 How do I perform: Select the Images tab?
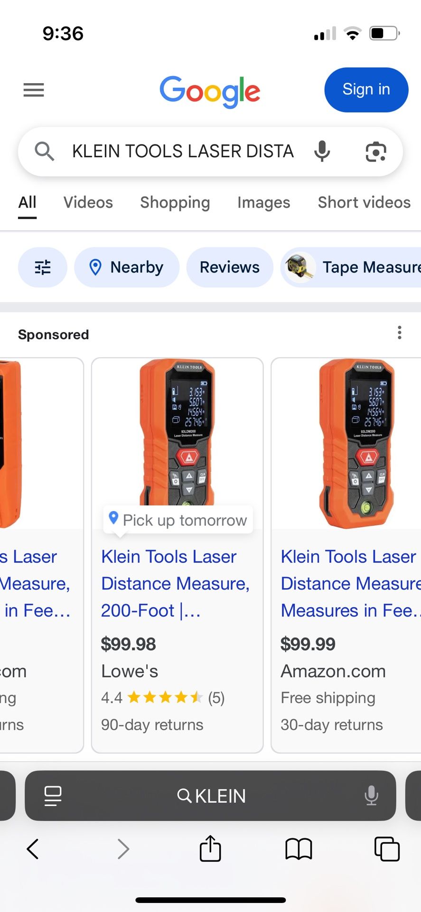click(263, 202)
